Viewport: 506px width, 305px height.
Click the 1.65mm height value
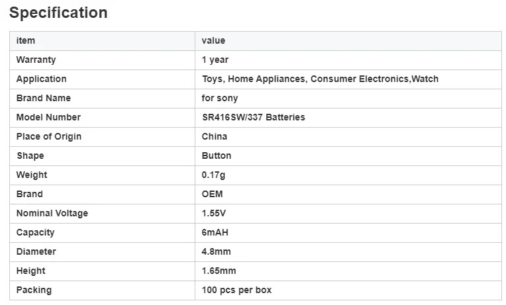click(219, 271)
